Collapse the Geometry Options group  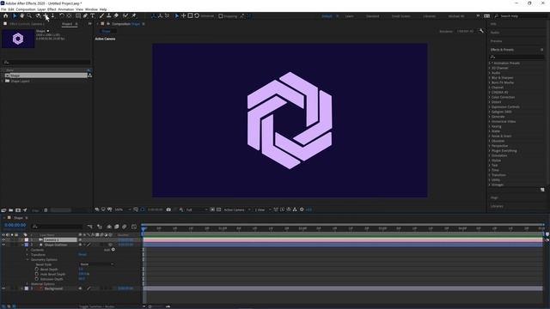[x=27, y=259]
